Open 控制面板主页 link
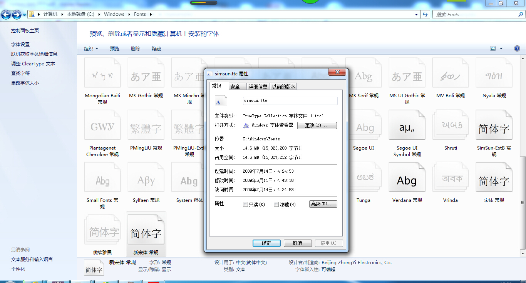The height and width of the screenshot is (283, 526). tap(25, 31)
